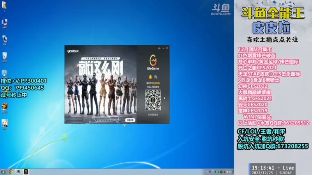Switch to WeGame on the taskbar
312x175 pixels.
tap(26, 171)
